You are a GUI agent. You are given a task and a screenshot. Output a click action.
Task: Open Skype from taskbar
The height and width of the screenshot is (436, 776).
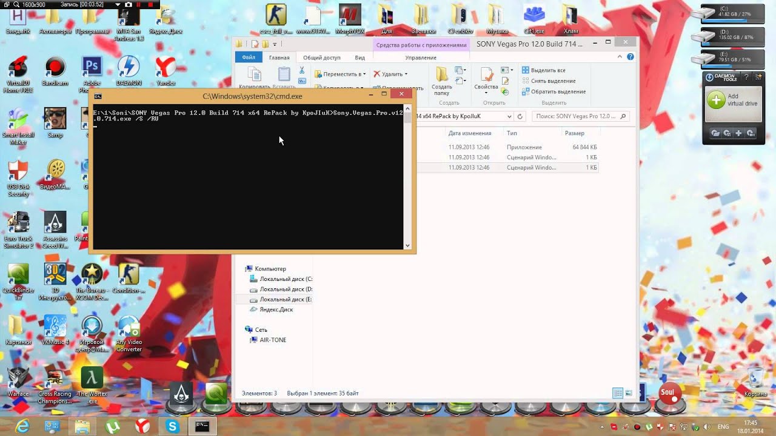tap(173, 426)
